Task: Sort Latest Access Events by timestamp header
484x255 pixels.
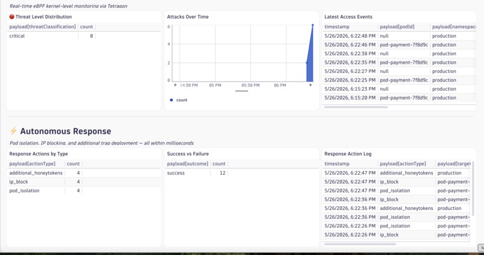Action: click(x=337, y=27)
